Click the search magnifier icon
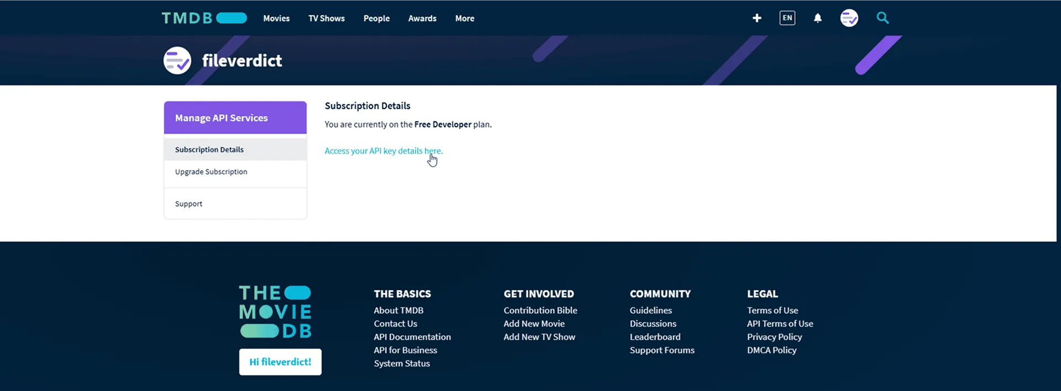This screenshot has height=391, width=1061. pos(883,18)
